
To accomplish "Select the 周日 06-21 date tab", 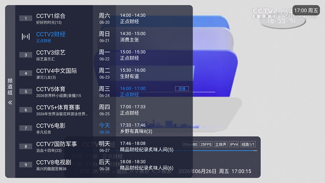I will coord(104,37).
